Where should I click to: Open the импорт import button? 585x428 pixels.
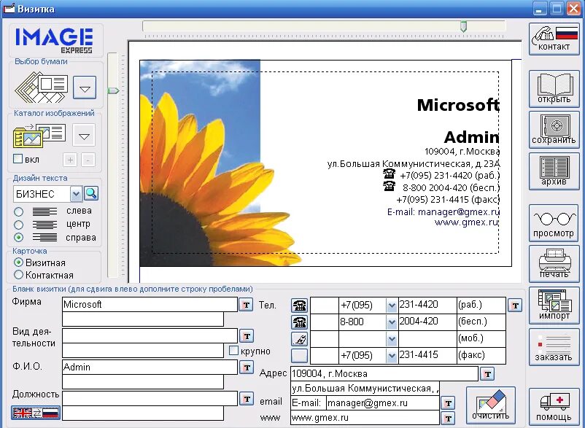[x=554, y=306]
